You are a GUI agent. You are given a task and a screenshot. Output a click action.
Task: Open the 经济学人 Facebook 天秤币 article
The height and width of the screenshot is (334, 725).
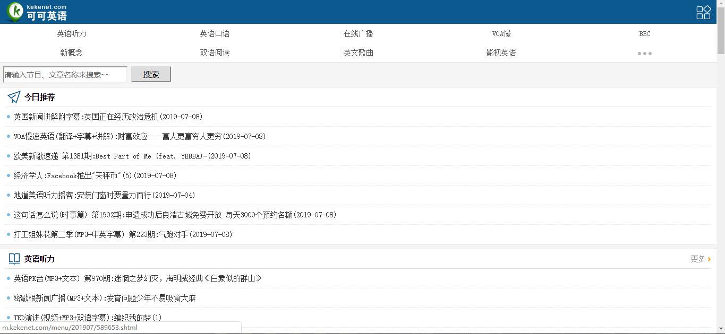pyautogui.click(x=94, y=175)
